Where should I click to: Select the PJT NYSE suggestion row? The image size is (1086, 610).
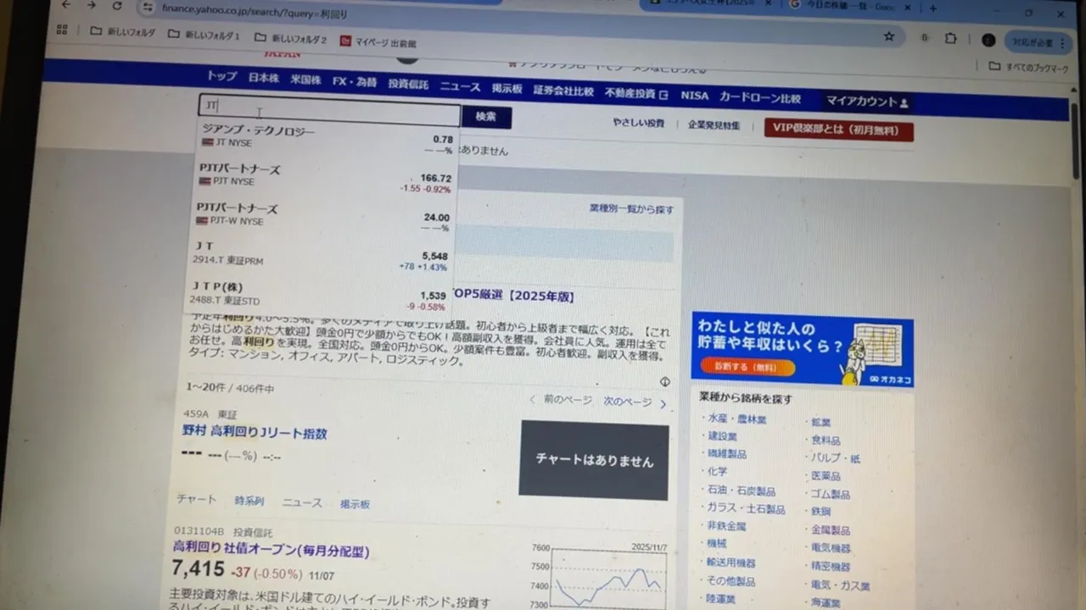326,176
